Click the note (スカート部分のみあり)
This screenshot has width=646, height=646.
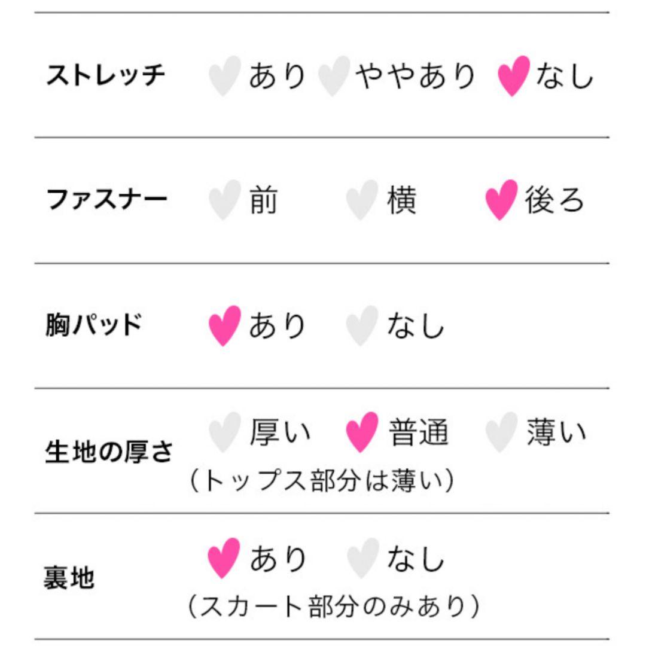click(x=334, y=607)
